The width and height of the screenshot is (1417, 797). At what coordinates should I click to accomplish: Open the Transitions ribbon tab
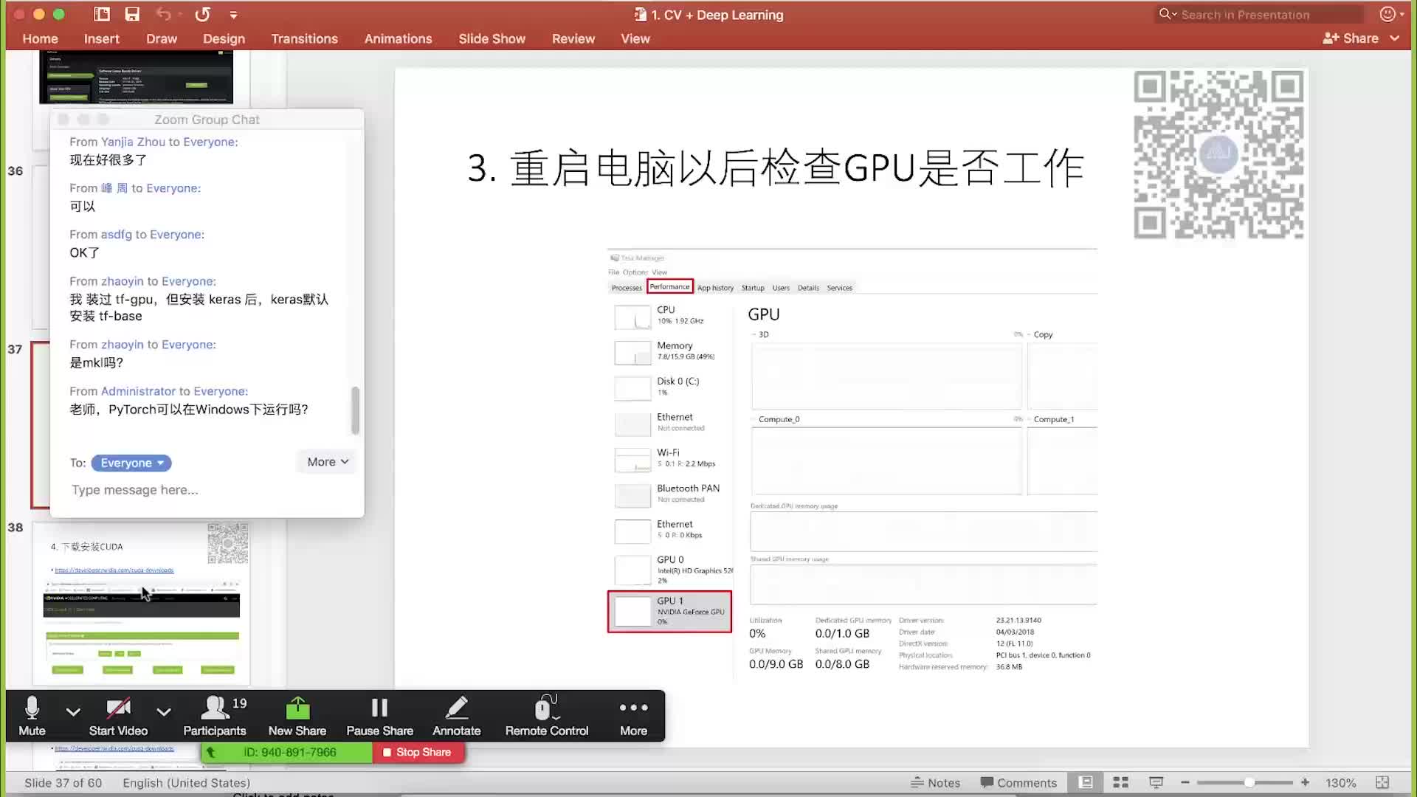304,38
